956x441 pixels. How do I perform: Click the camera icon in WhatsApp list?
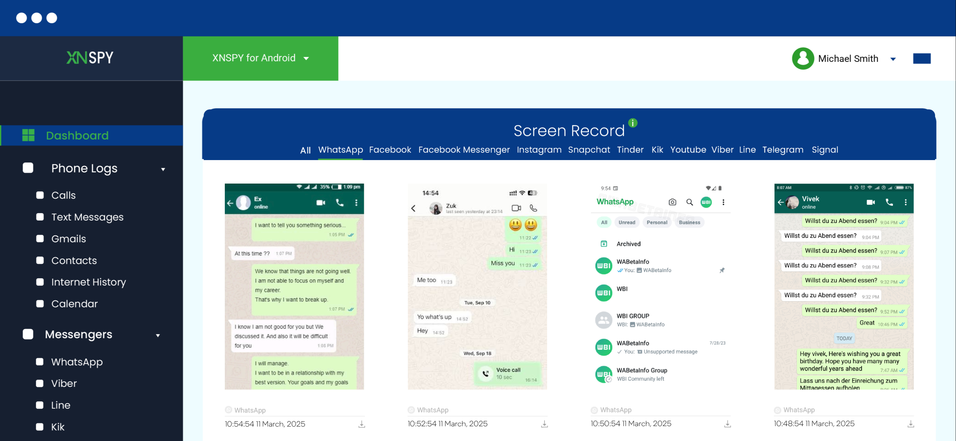click(x=672, y=202)
